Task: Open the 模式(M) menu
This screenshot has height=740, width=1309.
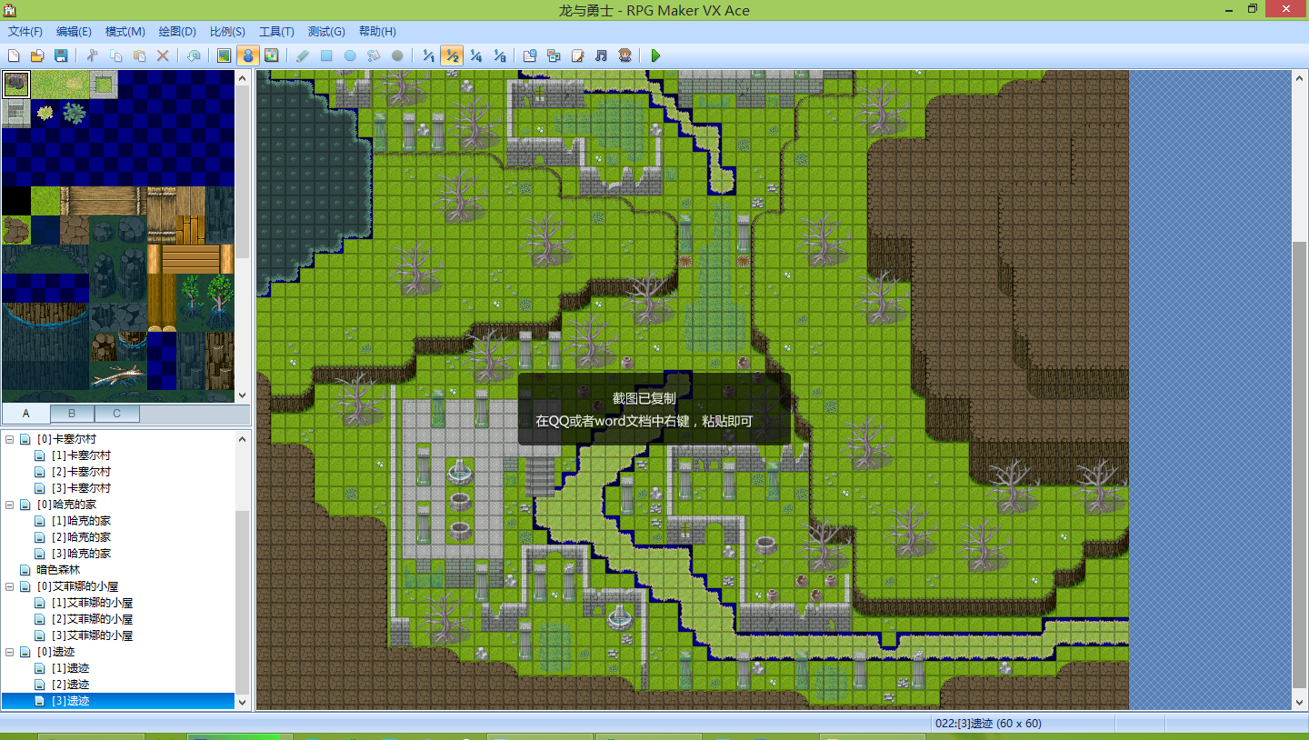Action: 125,32
